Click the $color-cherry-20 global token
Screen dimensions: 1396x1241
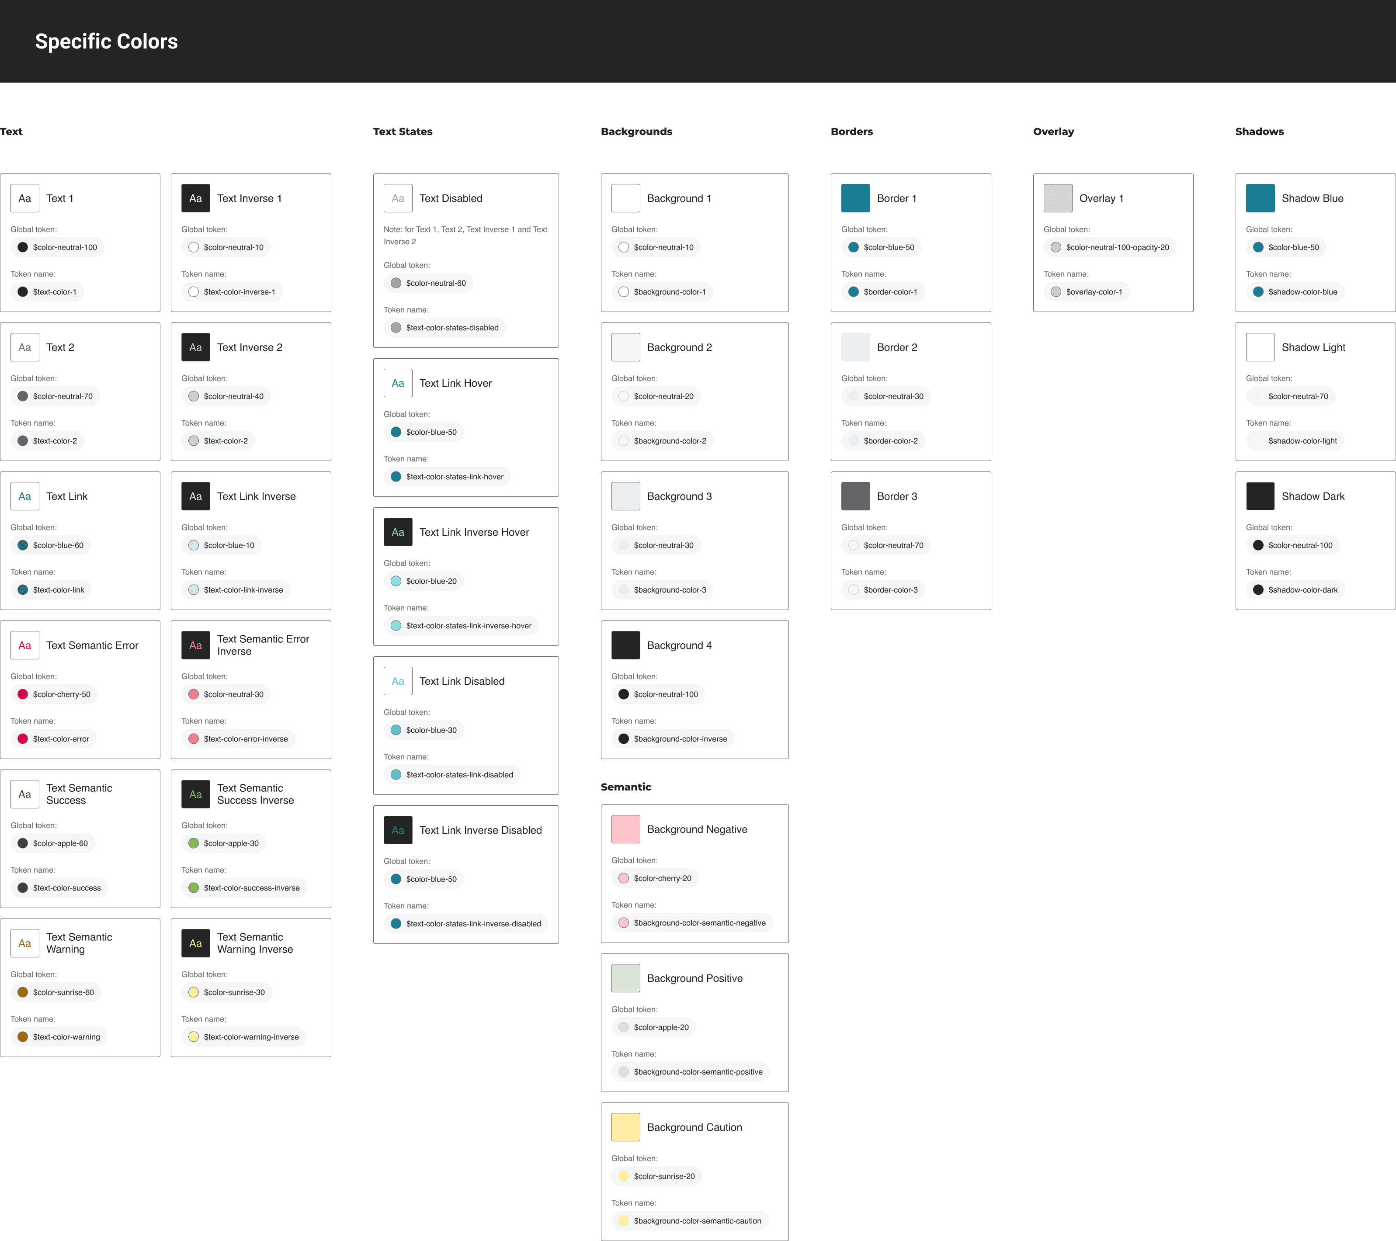[655, 878]
